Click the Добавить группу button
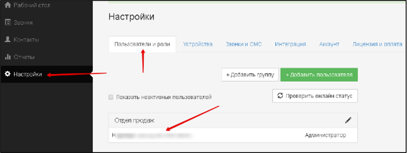The image size is (407, 153). coord(250,74)
